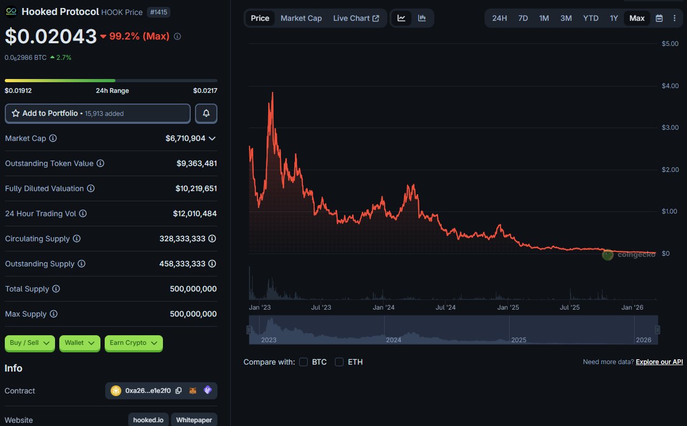This screenshot has height=426, width=687.
Task: Click the info icon beside 99.2% (Max)
Action: pyautogui.click(x=177, y=36)
